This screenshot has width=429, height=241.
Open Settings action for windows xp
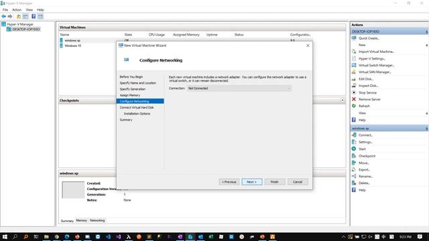coord(365,142)
